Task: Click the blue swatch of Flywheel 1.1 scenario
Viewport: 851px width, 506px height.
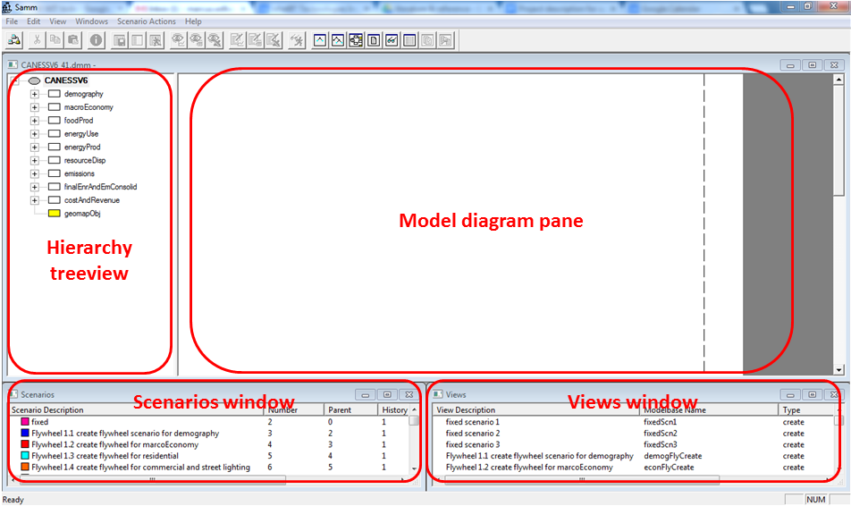Action: click(24, 434)
